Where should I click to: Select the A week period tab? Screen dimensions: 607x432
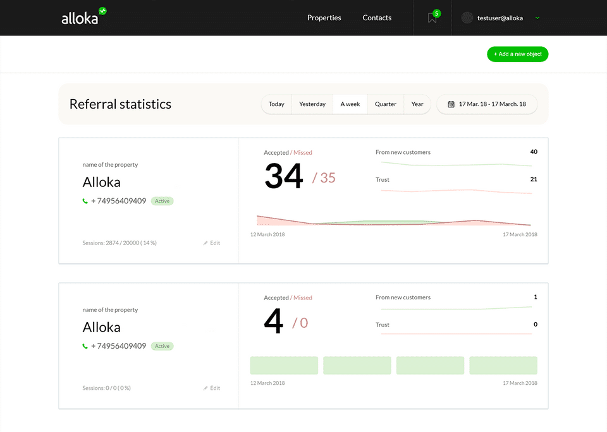click(x=350, y=104)
